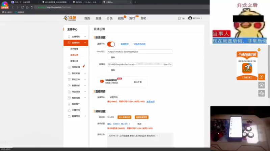
Task: Click the video icon beside 我的视频
Action: click(x=69, y=98)
